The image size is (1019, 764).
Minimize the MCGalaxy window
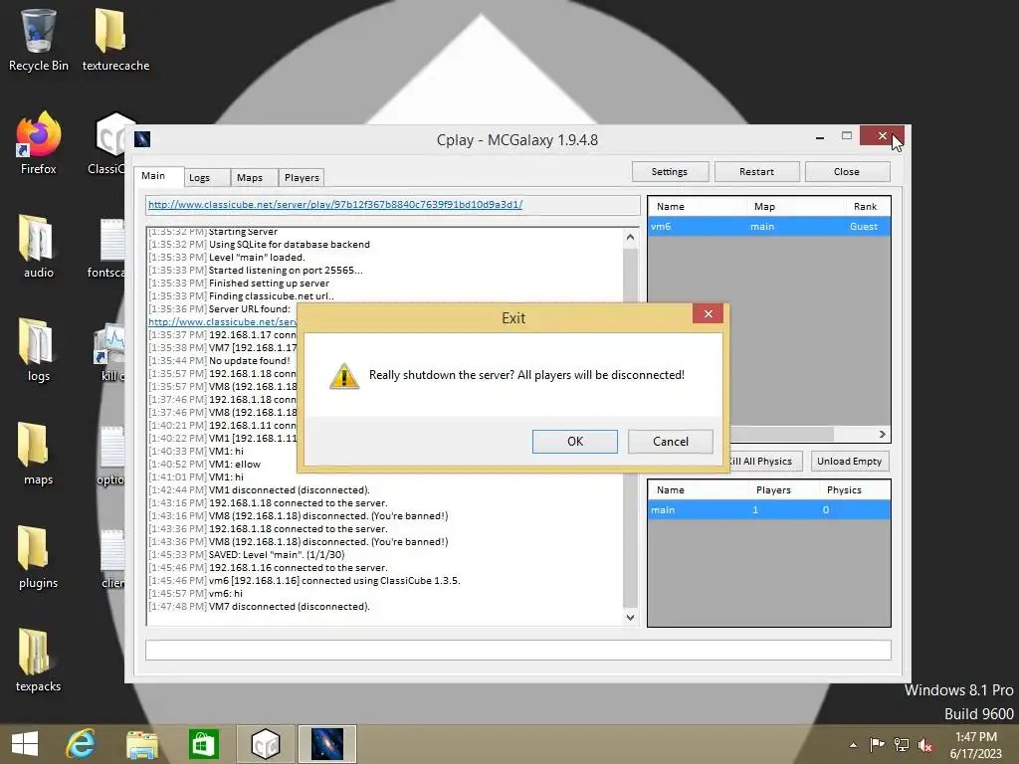click(820, 136)
